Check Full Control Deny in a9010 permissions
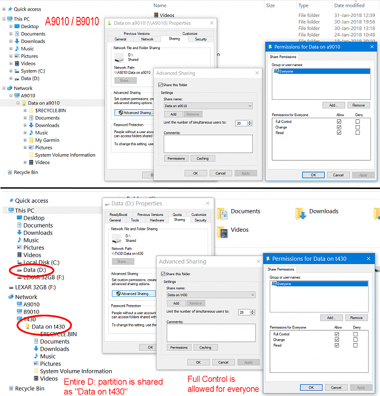The width and height of the screenshot is (380, 396). (357, 121)
